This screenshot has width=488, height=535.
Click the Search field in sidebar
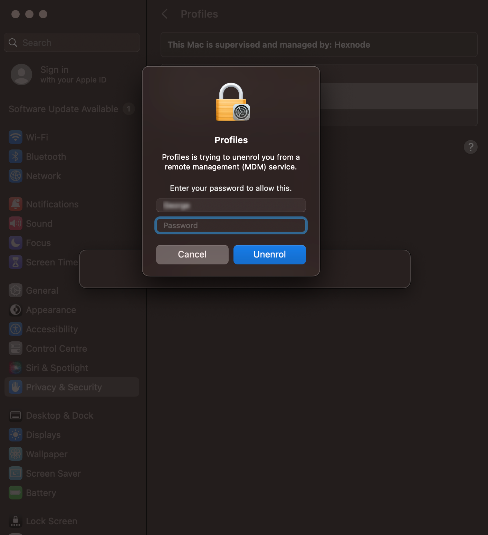click(72, 42)
